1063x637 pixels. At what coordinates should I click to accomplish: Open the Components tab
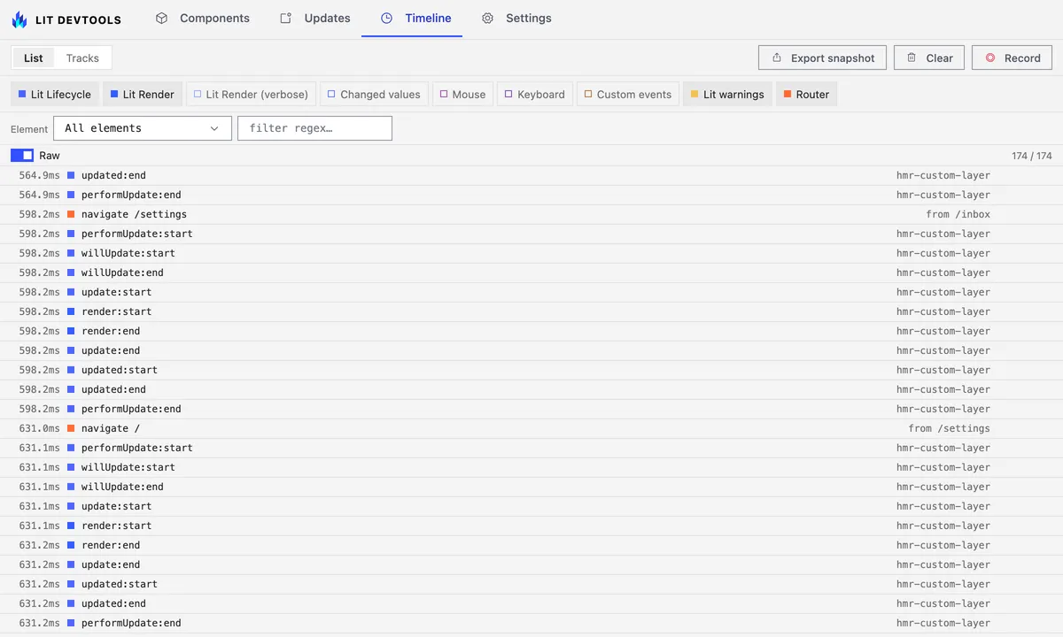[202, 18]
